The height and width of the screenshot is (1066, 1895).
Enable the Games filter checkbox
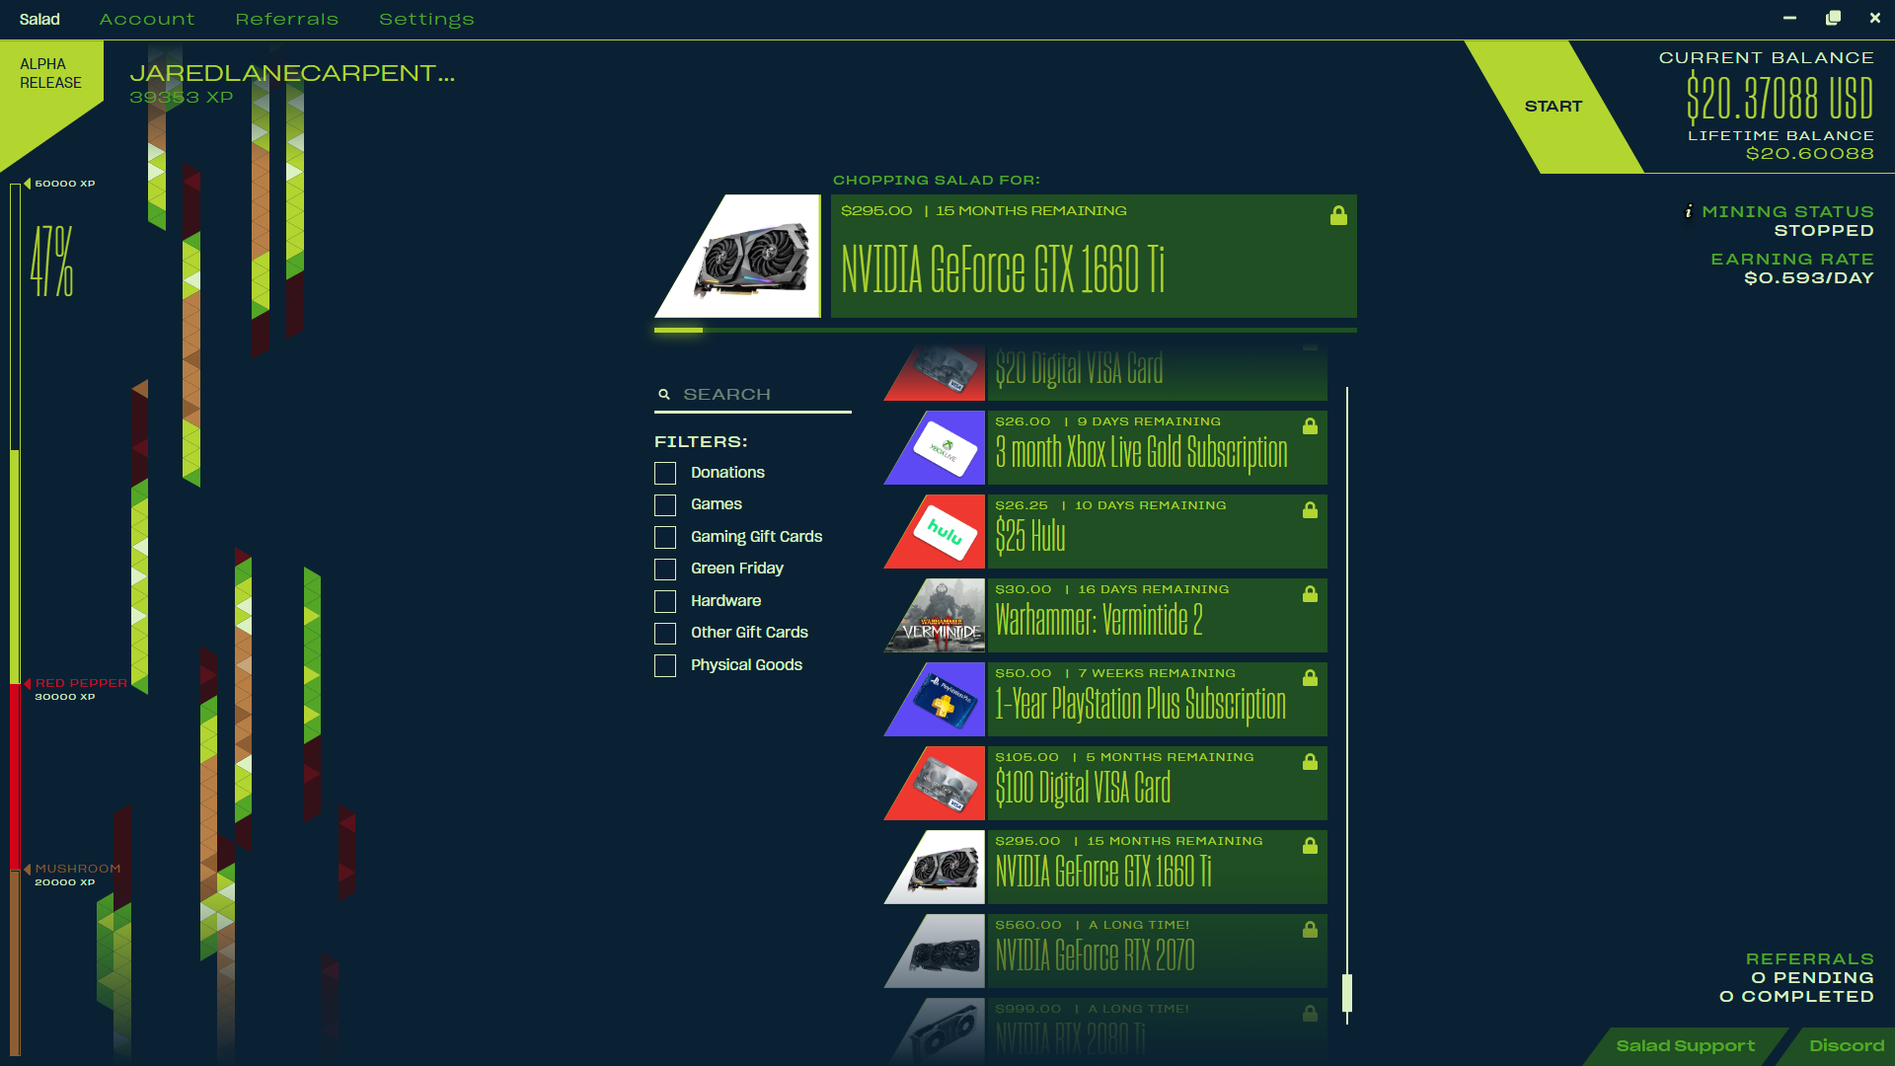665,505
